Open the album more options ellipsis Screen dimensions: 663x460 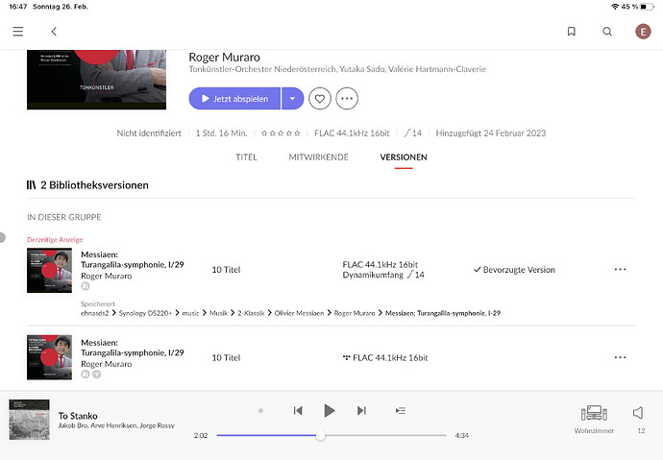point(347,98)
